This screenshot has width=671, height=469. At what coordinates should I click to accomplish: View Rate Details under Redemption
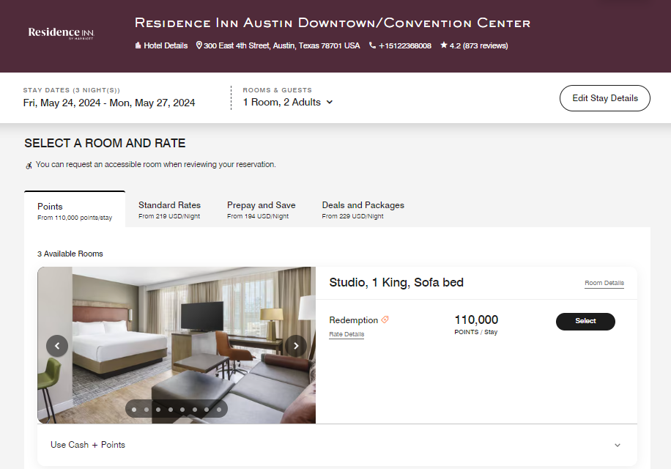tap(346, 333)
